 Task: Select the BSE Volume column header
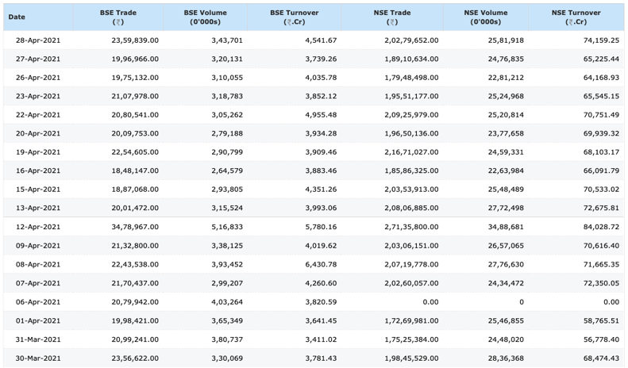[x=205, y=17]
